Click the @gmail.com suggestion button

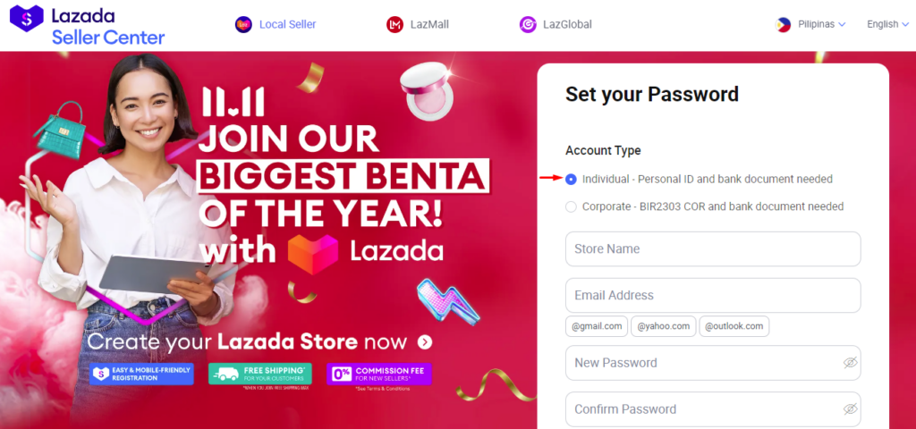pos(597,326)
